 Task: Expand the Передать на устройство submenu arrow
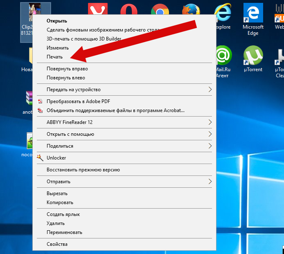pos(210,90)
